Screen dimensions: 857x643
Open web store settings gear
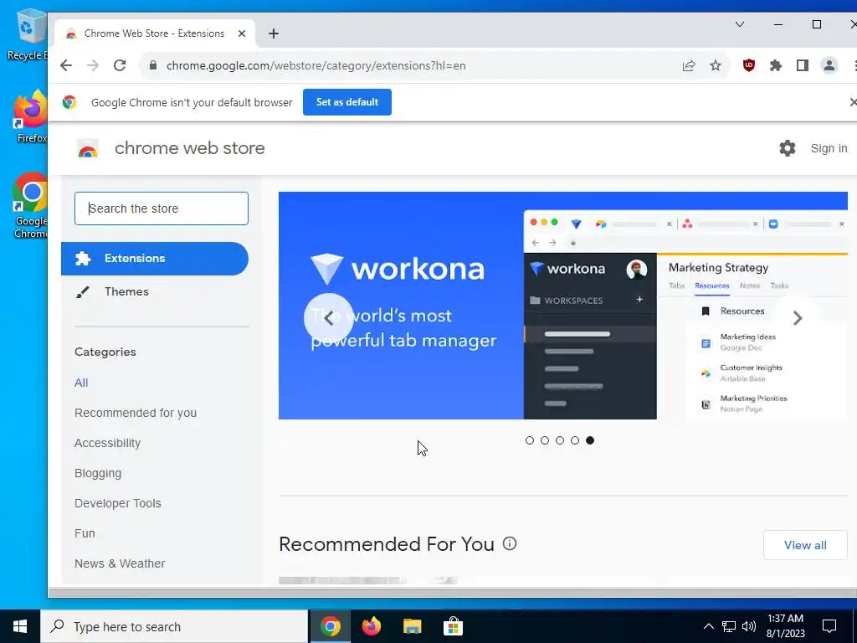click(x=787, y=148)
